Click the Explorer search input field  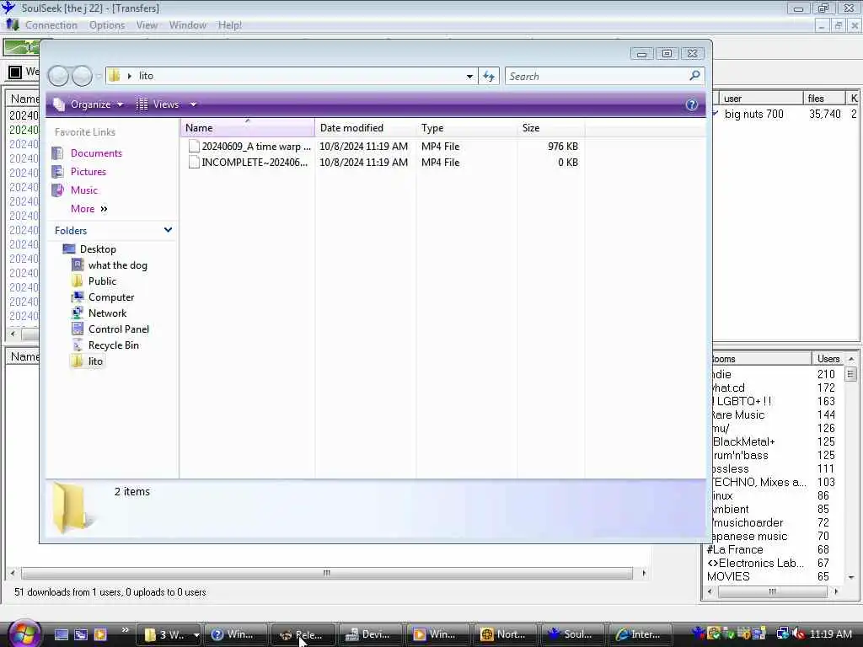coord(598,76)
